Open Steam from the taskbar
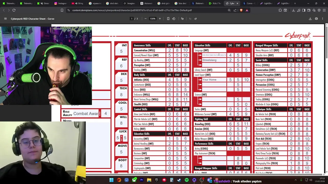This screenshot has width=328, height=184. [x=179, y=180]
